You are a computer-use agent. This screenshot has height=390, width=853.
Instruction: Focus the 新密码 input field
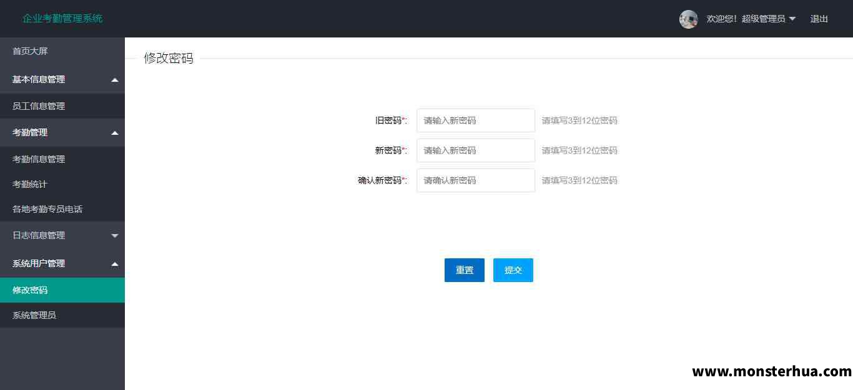click(x=476, y=150)
